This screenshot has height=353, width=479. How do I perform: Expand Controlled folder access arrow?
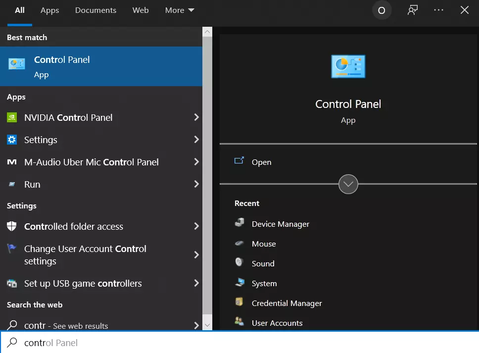point(196,226)
